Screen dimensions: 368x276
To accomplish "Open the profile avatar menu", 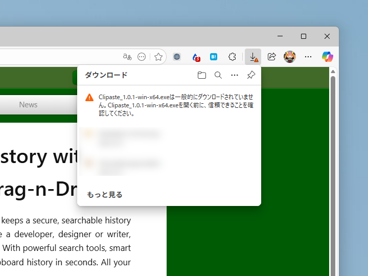I will coord(290,57).
